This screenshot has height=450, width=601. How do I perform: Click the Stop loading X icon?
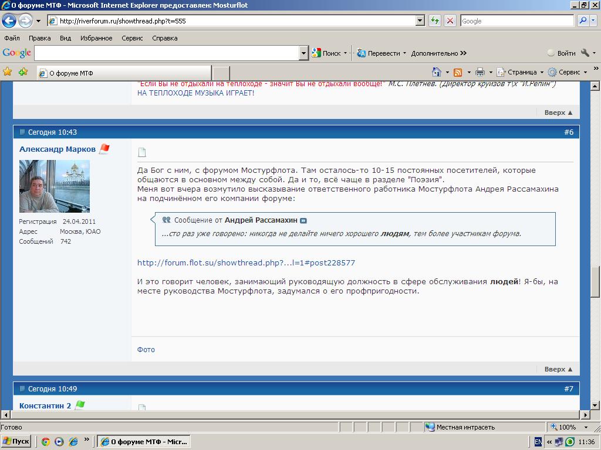(450, 21)
